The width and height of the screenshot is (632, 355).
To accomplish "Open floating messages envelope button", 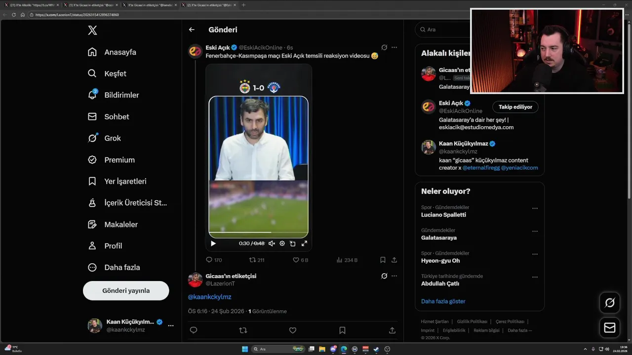I will click(x=610, y=328).
